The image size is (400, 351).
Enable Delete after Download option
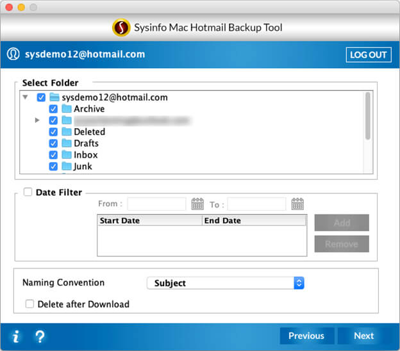point(29,304)
